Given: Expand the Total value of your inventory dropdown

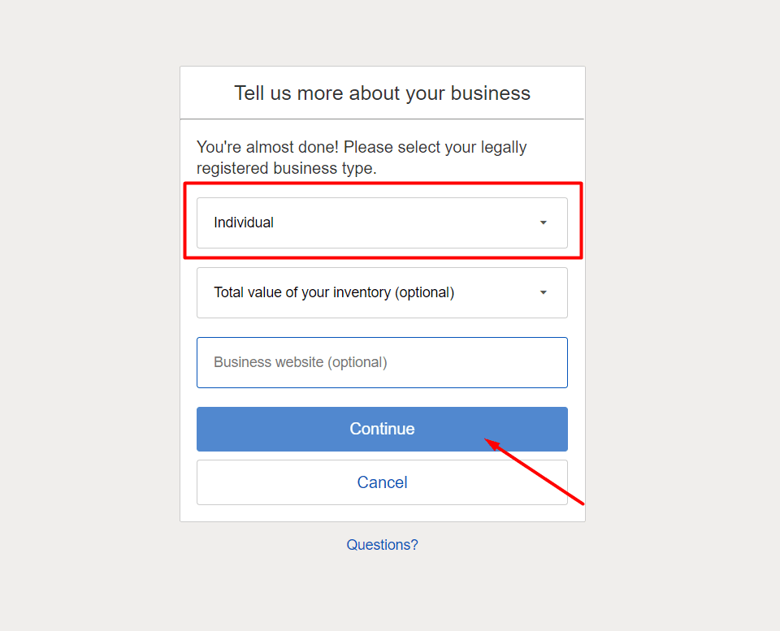Looking at the screenshot, I should (x=382, y=293).
